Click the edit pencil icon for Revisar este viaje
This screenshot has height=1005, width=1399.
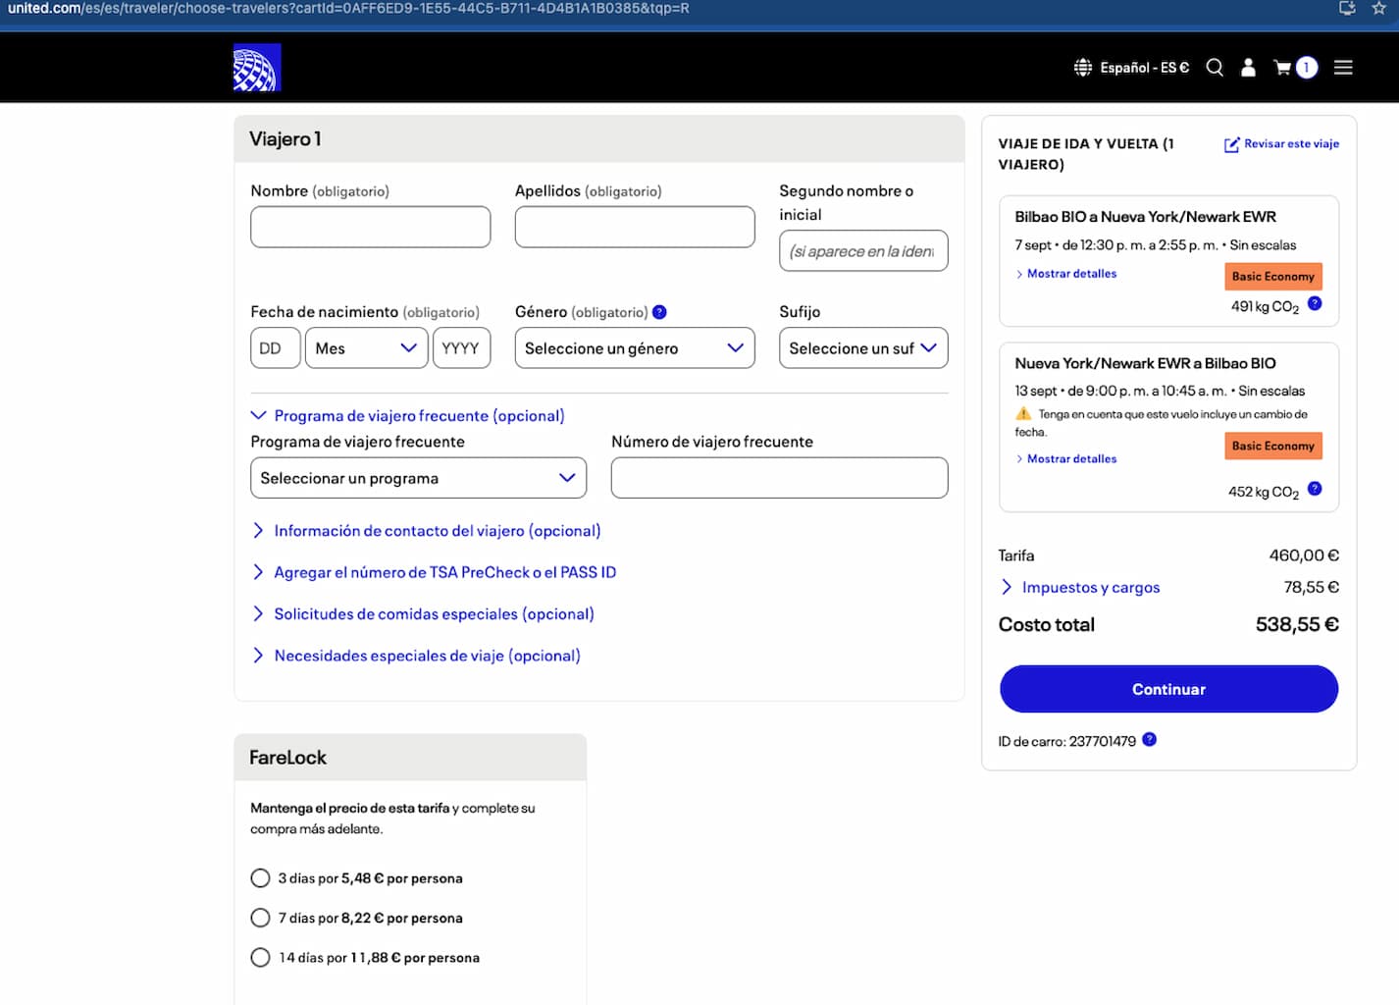tap(1232, 144)
